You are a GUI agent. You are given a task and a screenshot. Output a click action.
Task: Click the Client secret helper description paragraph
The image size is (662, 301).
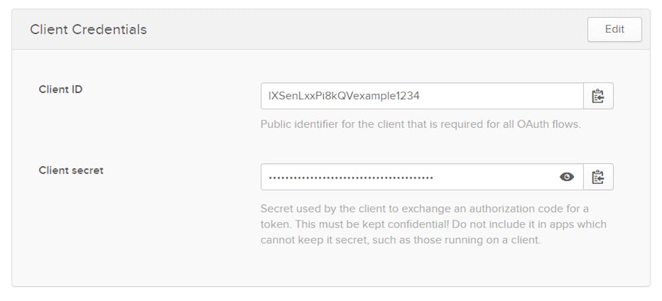pyautogui.click(x=433, y=224)
